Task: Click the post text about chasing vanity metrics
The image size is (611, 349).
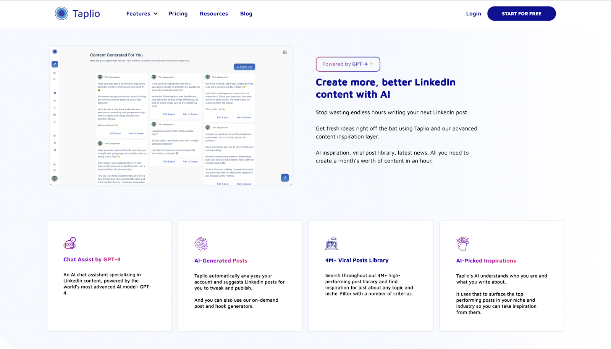Action: click(229, 172)
